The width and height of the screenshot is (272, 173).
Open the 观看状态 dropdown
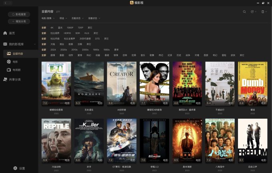tap(94, 18)
